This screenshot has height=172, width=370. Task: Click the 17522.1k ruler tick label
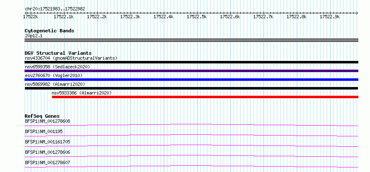(64, 17)
